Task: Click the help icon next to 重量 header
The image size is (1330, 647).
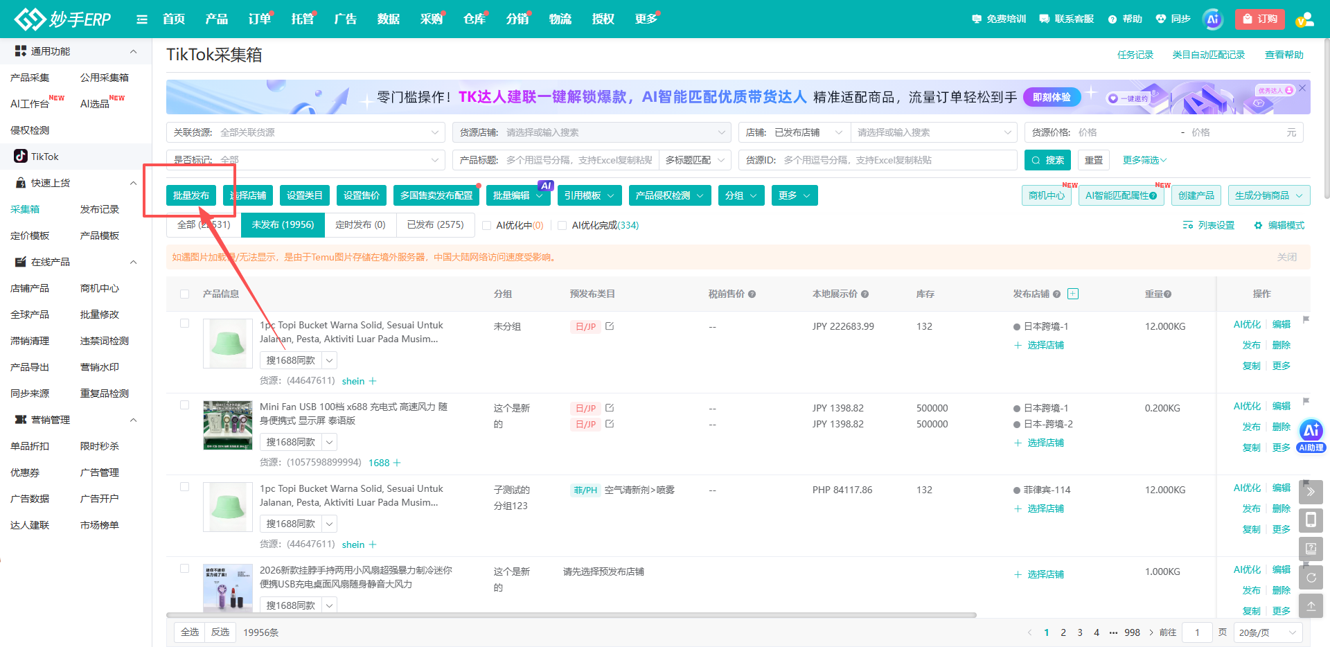Action: click(x=1167, y=294)
